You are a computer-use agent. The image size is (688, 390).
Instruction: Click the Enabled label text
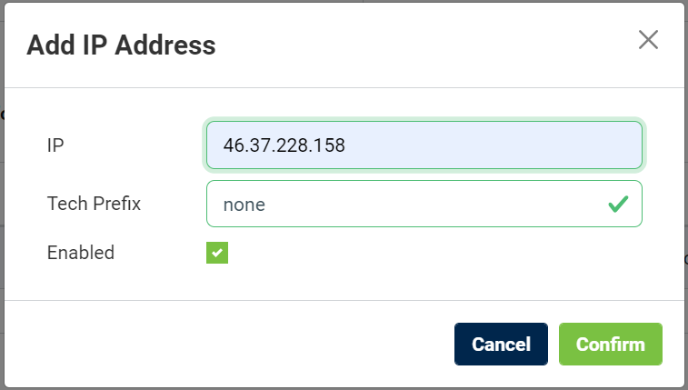[x=81, y=253]
